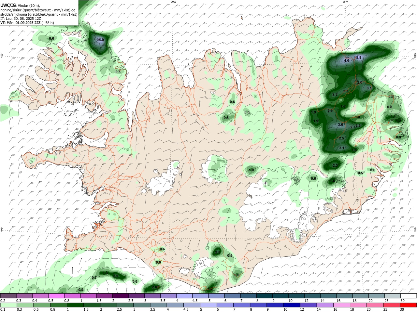Click the 1.3 value label

[105, 273]
